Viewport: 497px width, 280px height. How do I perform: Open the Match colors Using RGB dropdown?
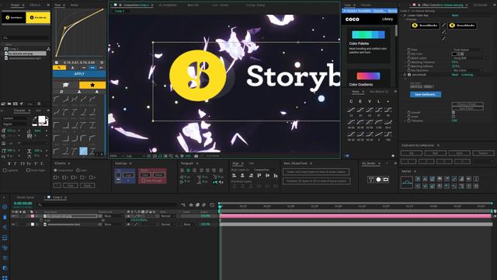[470, 58]
